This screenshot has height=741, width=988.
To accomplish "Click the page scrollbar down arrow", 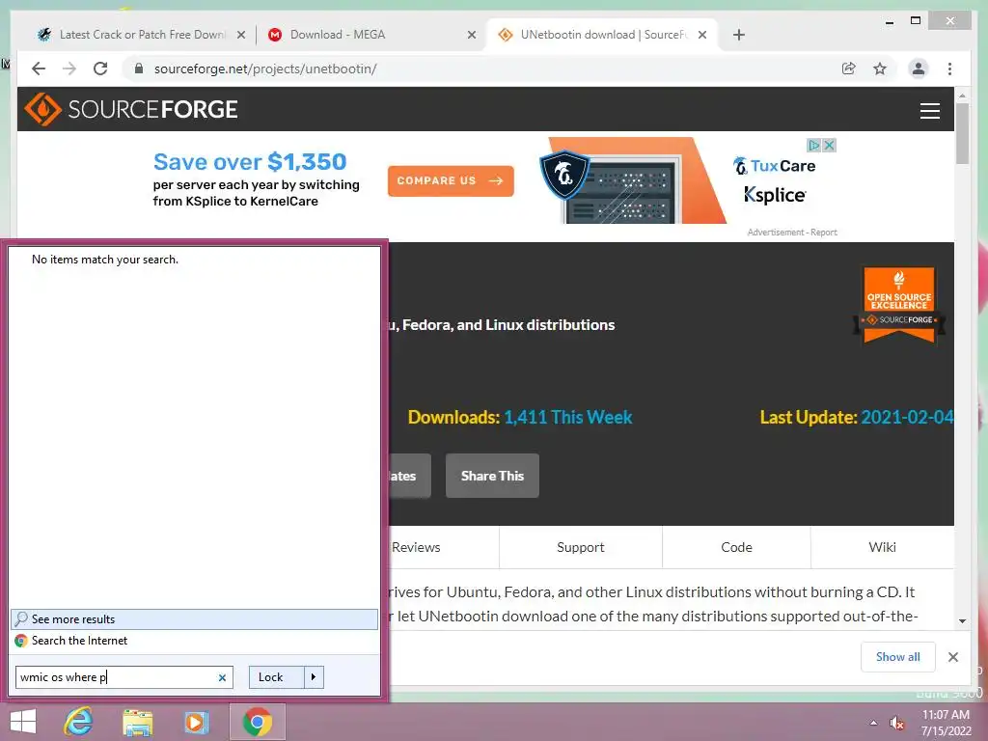I will [962, 621].
